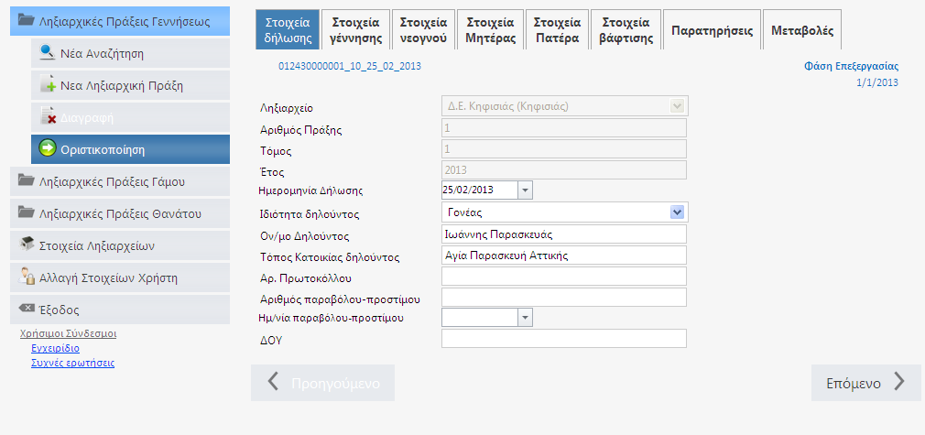
Task: Click Έξοδος to log out
Action: (x=120, y=309)
